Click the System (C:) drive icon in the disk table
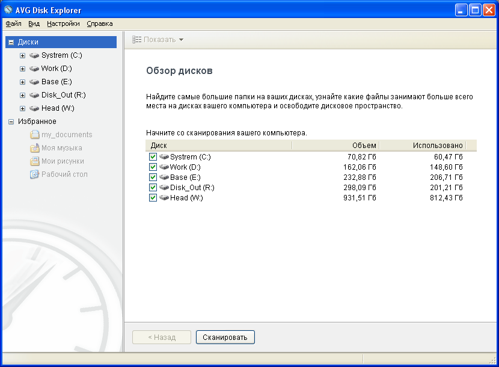Viewport: 499px width, 367px height. (164, 157)
